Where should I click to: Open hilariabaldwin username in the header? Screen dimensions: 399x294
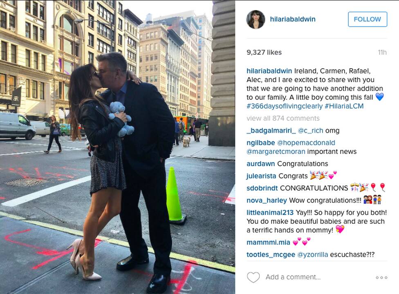coord(293,19)
